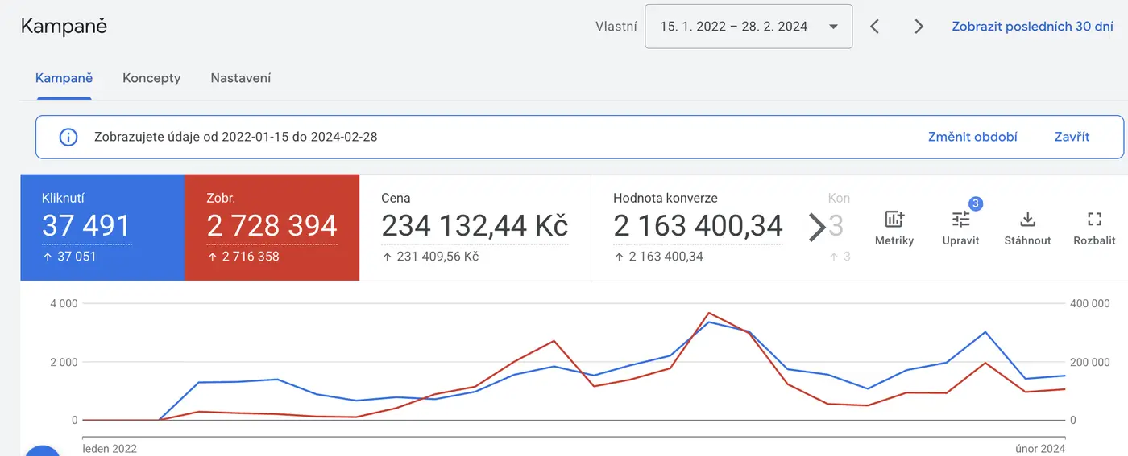The image size is (1128, 456).
Task: Click the '400 000' right axis label
Action: click(x=1089, y=303)
